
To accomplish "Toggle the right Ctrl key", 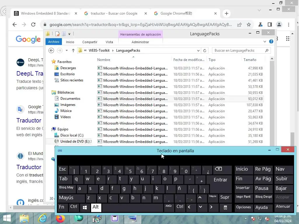I will [180, 207].
